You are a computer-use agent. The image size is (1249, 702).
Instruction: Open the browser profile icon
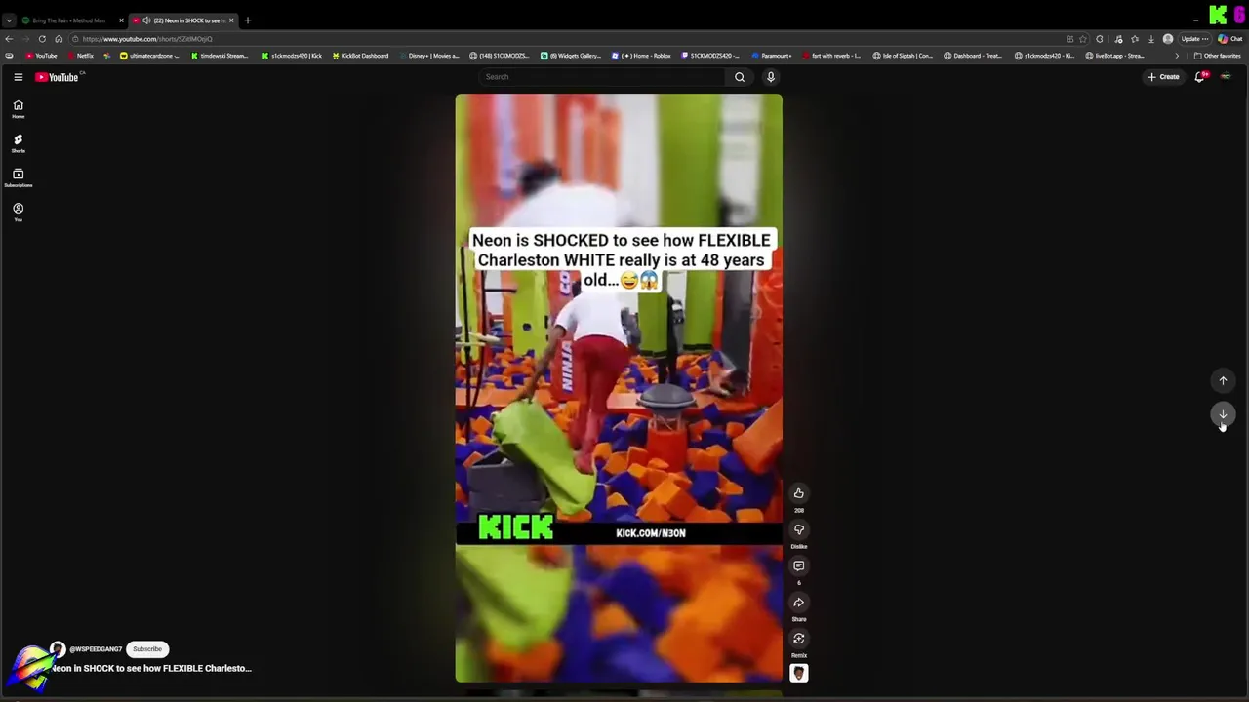(x=1168, y=39)
